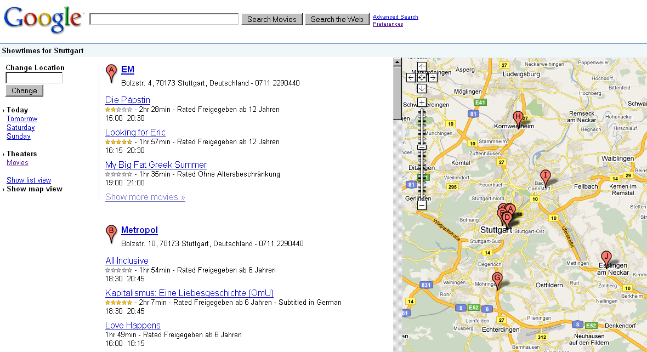Pan the map downward with the arrow
Viewport: 647px width, 352px height.
point(422,88)
